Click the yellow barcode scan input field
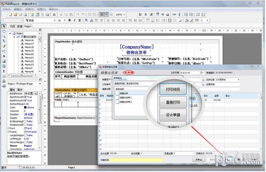The height and width of the screenshot is (172, 266). [136, 160]
